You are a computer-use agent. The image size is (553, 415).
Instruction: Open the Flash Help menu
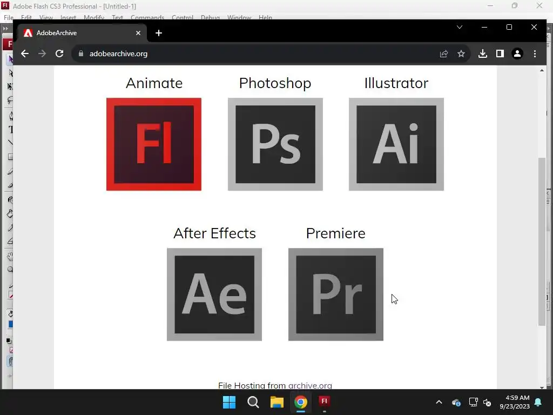265,17
